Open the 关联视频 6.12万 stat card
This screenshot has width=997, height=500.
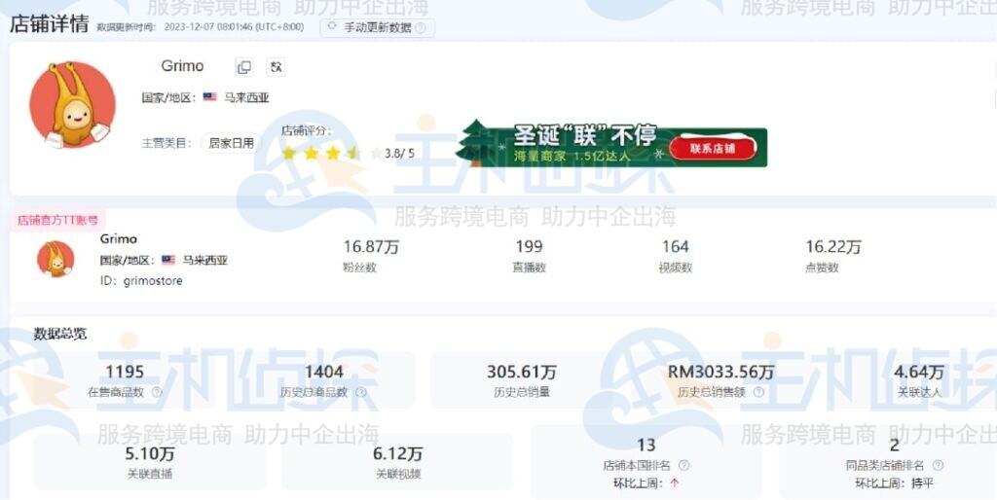[x=397, y=462]
